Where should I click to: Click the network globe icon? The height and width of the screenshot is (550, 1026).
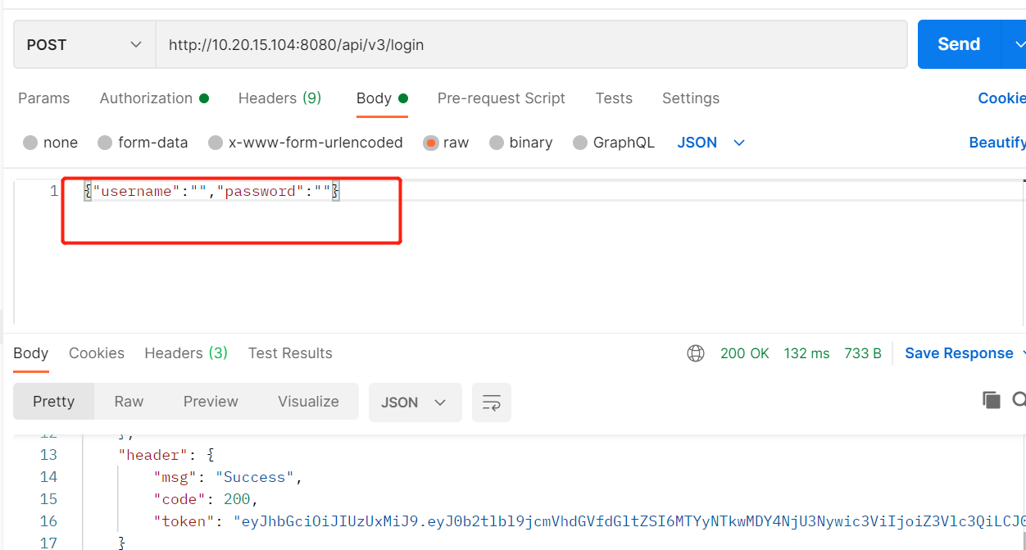click(696, 353)
